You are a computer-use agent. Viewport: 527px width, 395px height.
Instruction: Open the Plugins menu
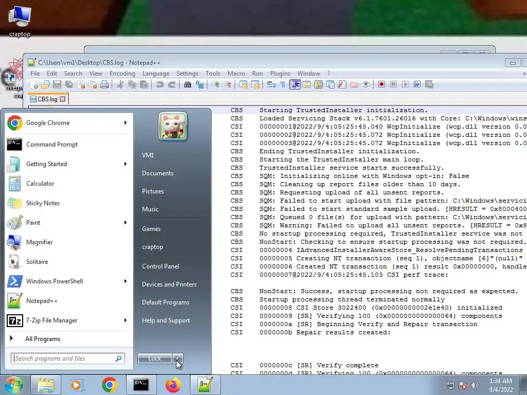[x=280, y=74]
